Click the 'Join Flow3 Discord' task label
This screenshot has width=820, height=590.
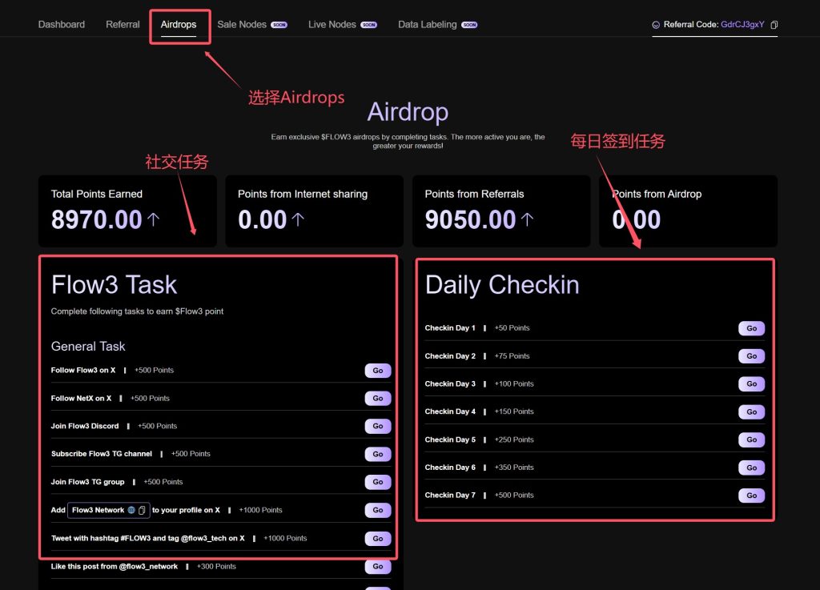click(85, 426)
